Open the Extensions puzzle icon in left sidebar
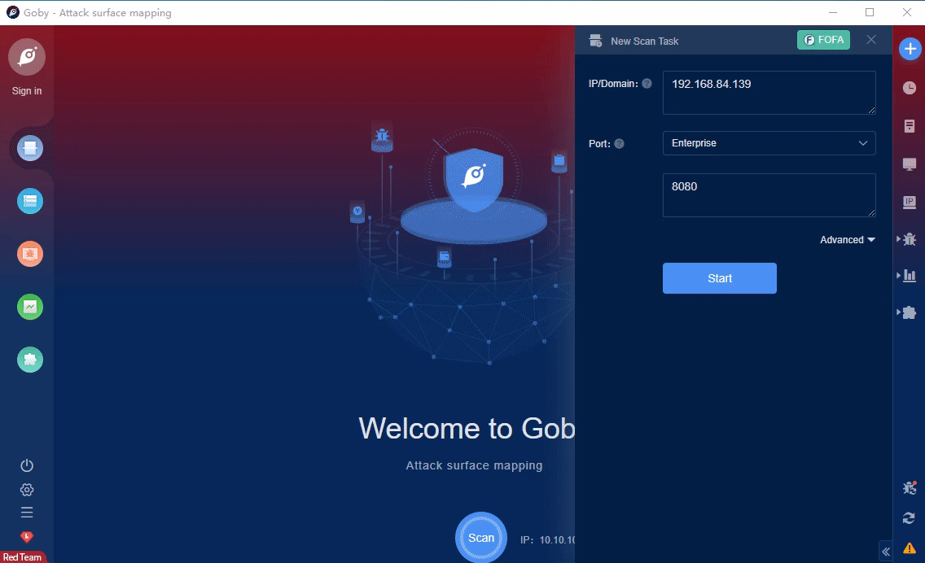This screenshot has width=925, height=563. 30,360
